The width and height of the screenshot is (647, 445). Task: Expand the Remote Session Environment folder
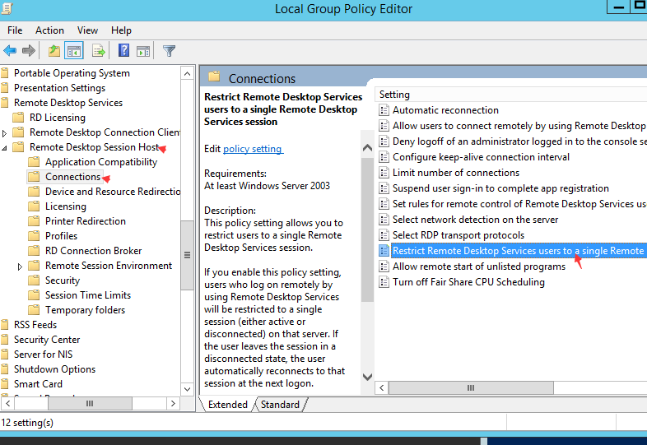[21, 267]
